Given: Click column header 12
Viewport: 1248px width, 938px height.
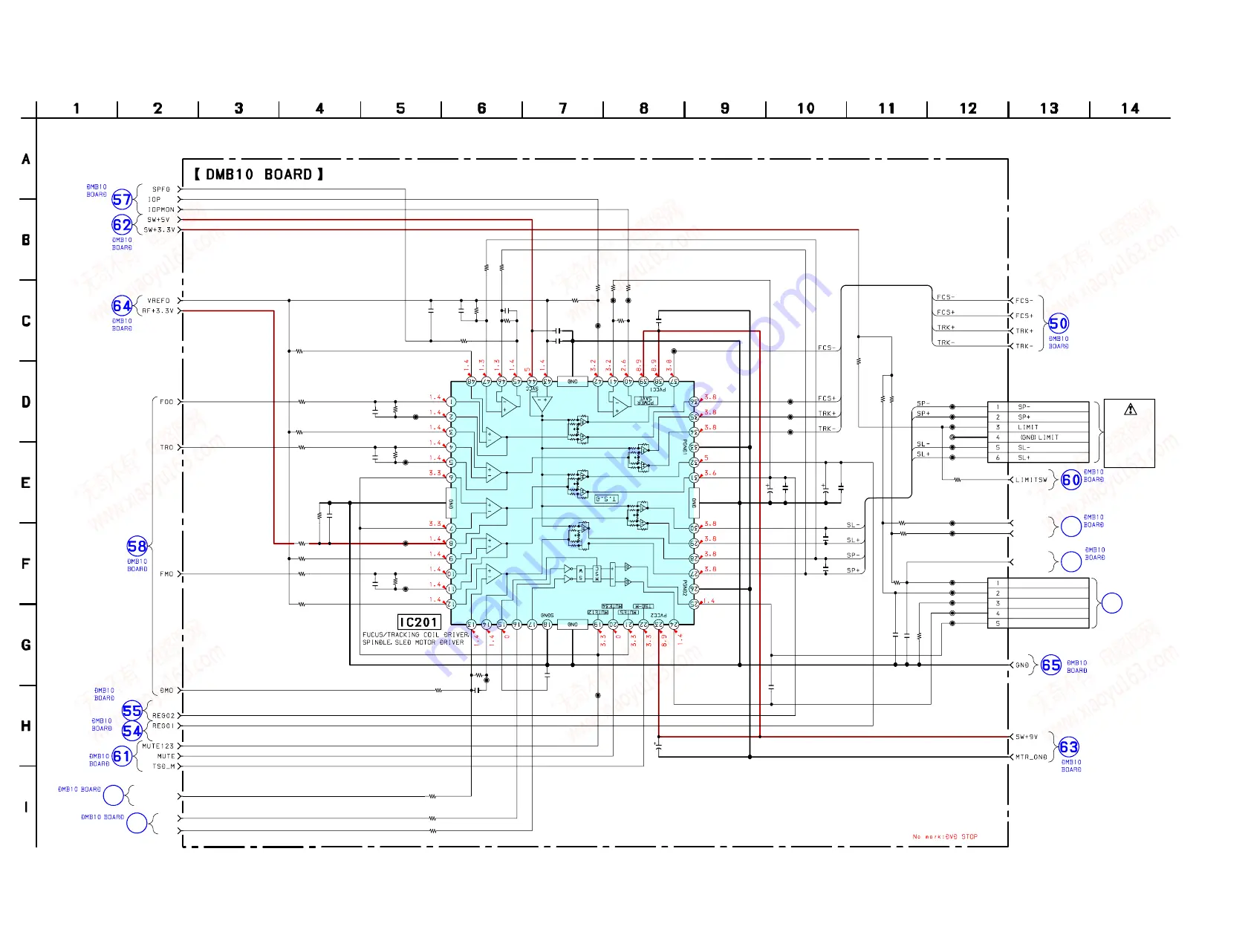Looking at the screenshot, I should [968, 108].
